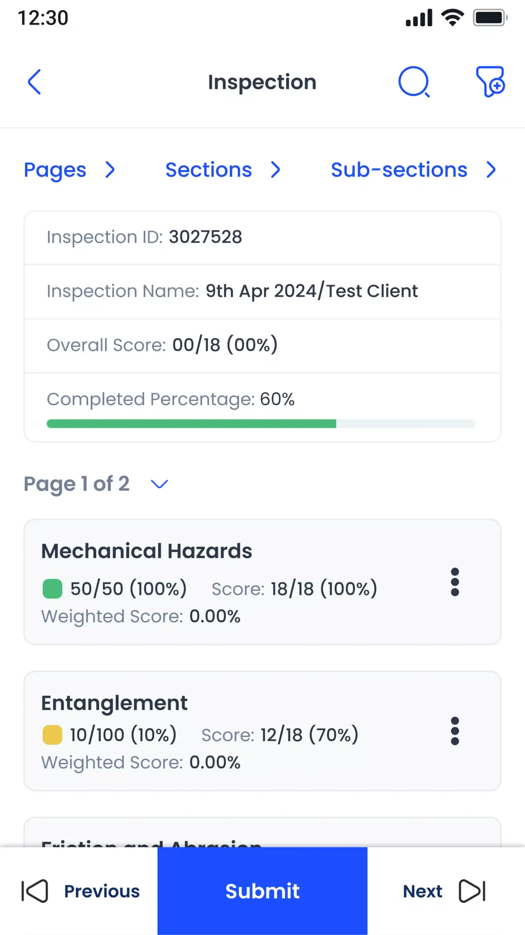Expand the Page 1 of 2 dropdown chevron

159,484
